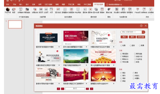Open the 图文版式 layouts
160x94 pixels.
click(x=58, y=11)
